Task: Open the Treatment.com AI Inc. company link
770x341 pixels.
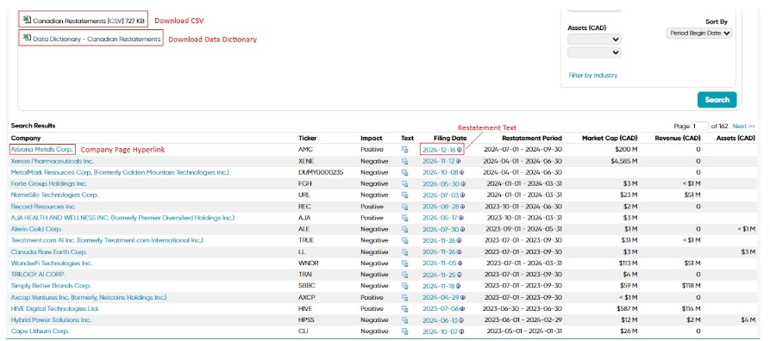Action: tap(107, 240)
